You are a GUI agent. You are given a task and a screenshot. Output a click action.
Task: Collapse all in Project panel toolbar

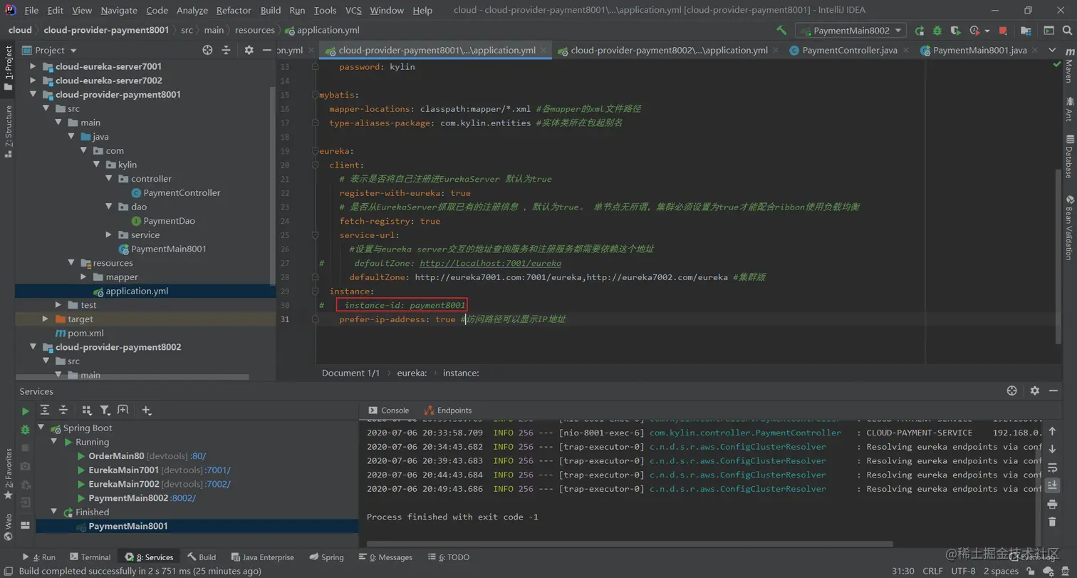(x=226, y=50)
